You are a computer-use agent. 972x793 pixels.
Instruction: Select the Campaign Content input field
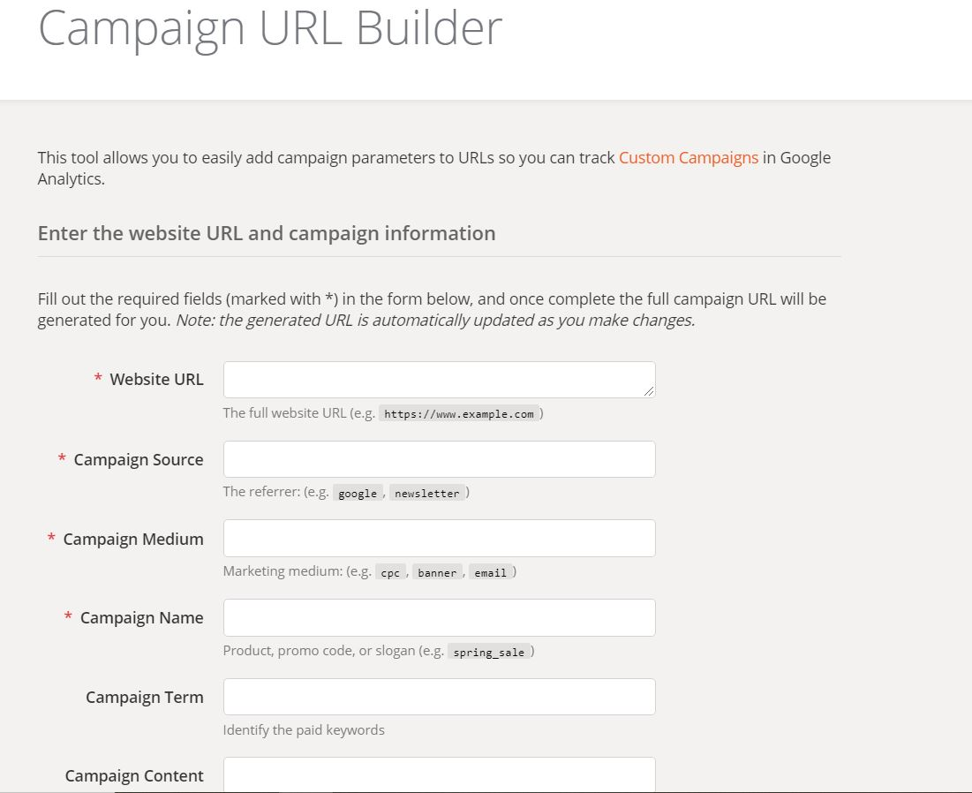click(439, 774)
